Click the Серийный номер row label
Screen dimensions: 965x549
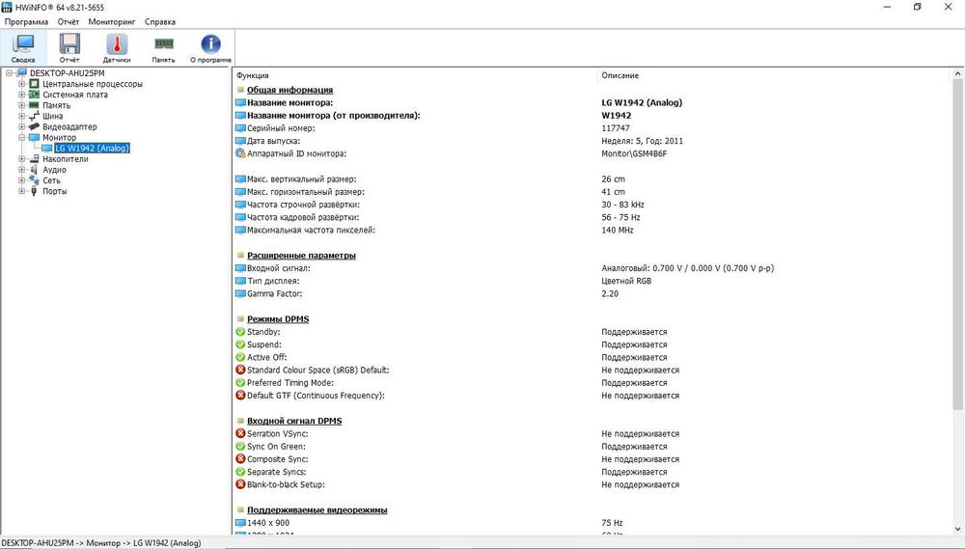281,128
